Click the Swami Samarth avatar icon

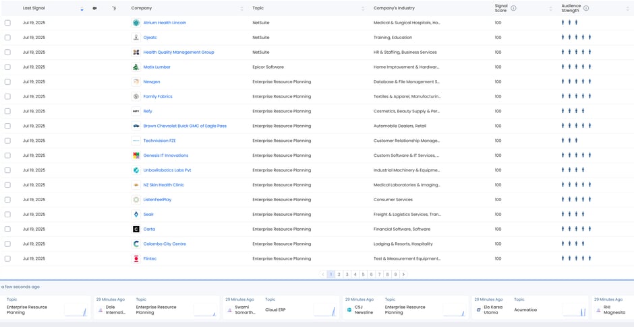coord(229,310)
